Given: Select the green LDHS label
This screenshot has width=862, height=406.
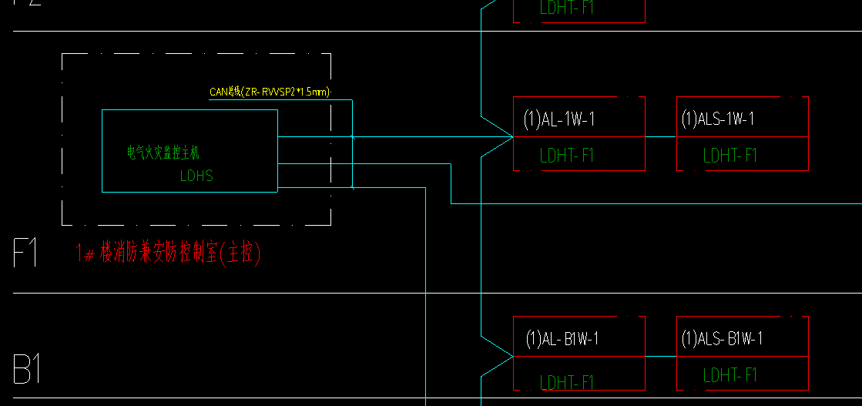Looking at the screenshot, I should (x=196, y=176).
